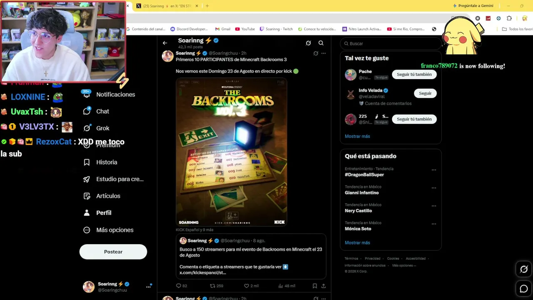
Task: Click the Términos footer link
Action: click(351, 259)
